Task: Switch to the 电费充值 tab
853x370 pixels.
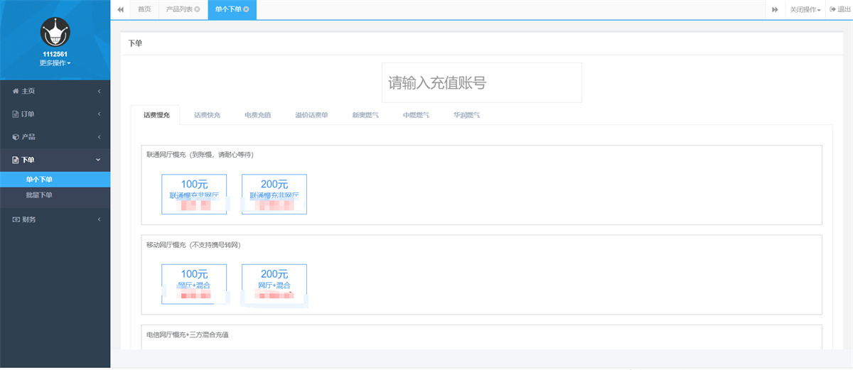Action: pos(257,115)
